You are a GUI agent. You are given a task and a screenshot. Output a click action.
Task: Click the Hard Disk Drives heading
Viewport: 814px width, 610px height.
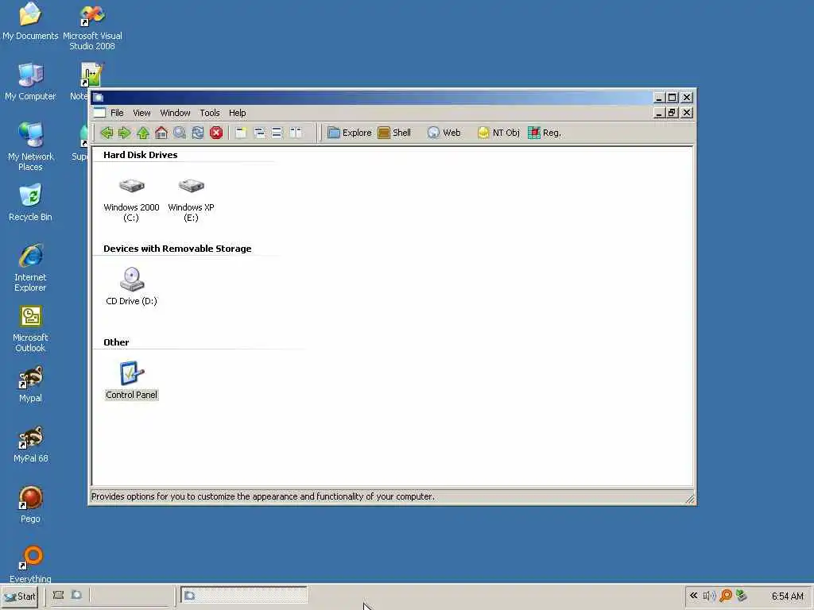(x=140, y=155)
